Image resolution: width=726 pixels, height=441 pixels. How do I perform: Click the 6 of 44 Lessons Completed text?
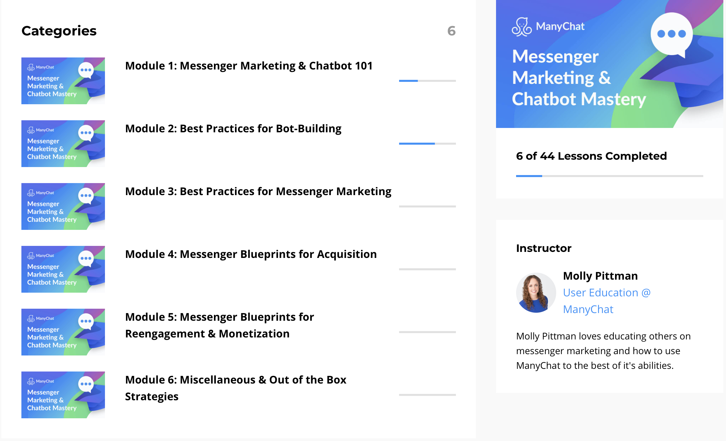591,156
